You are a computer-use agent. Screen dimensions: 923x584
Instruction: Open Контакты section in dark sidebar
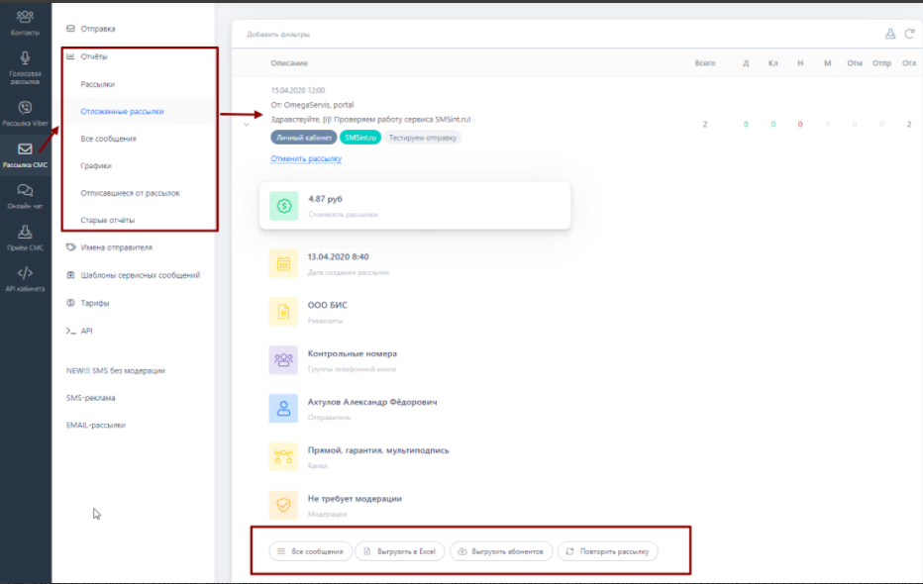click(25, 24)
